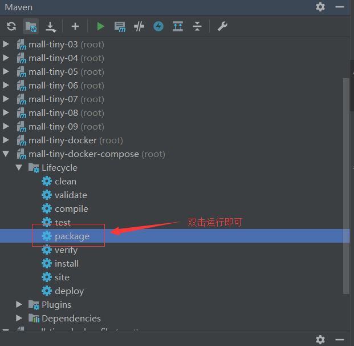Select the mall-tiny-07 (root) label

[66, 99]
